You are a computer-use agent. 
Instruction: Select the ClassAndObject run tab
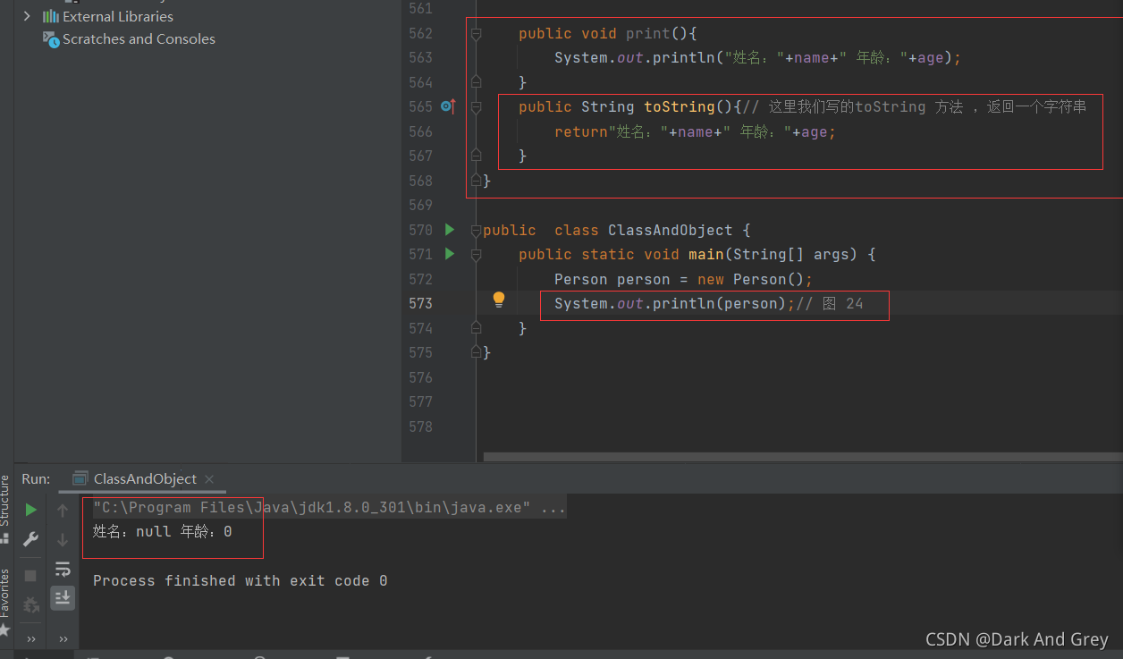tap(143, 479)
